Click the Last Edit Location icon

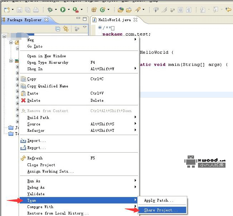(228, 10)
